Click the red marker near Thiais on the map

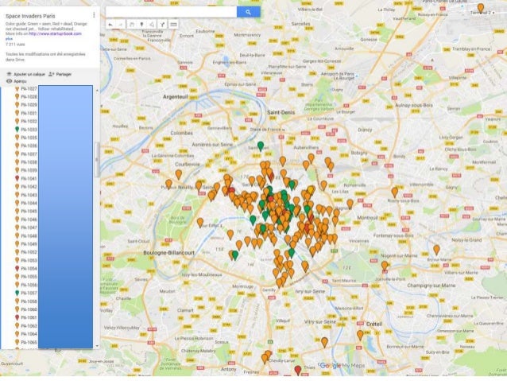pyautogui.click(x=298, y=370)
